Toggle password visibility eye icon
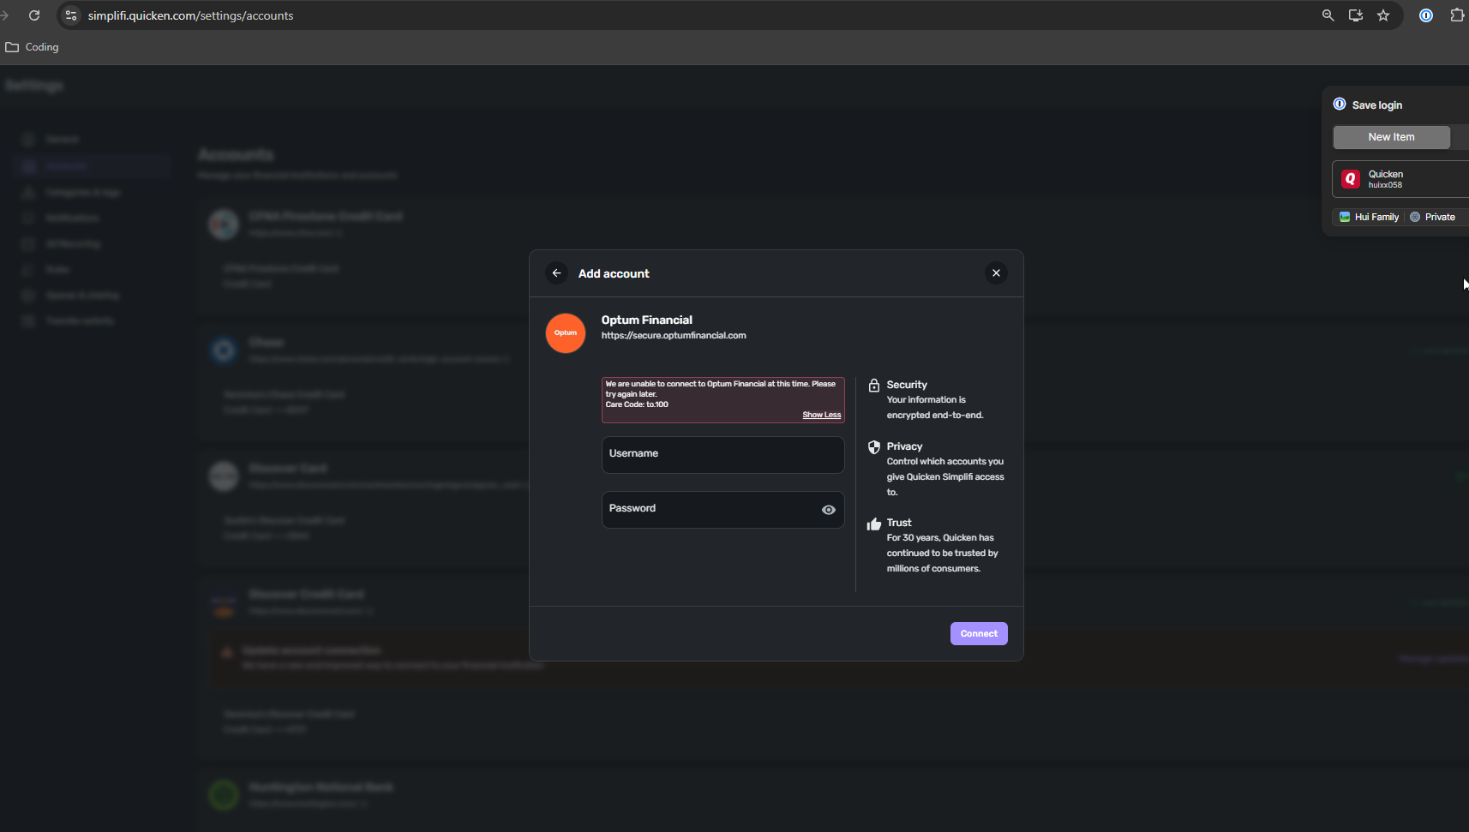This screenshot has height=832, width=1469. (829, 510)
